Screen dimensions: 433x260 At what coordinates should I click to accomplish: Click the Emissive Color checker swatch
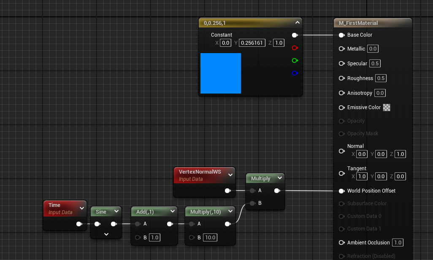[387, 107]
